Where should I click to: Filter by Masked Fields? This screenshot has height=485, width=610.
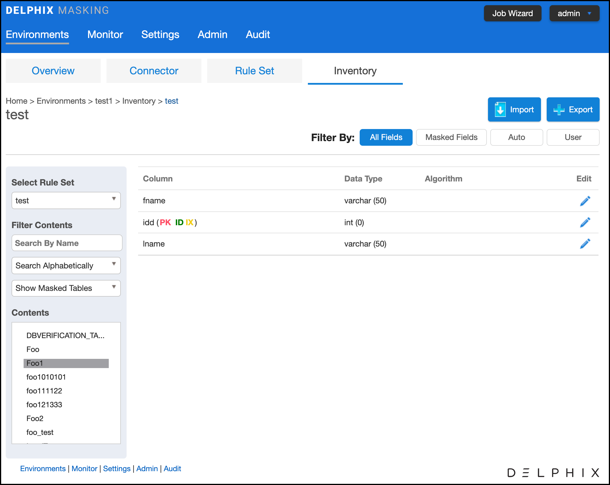coord(451,137)
